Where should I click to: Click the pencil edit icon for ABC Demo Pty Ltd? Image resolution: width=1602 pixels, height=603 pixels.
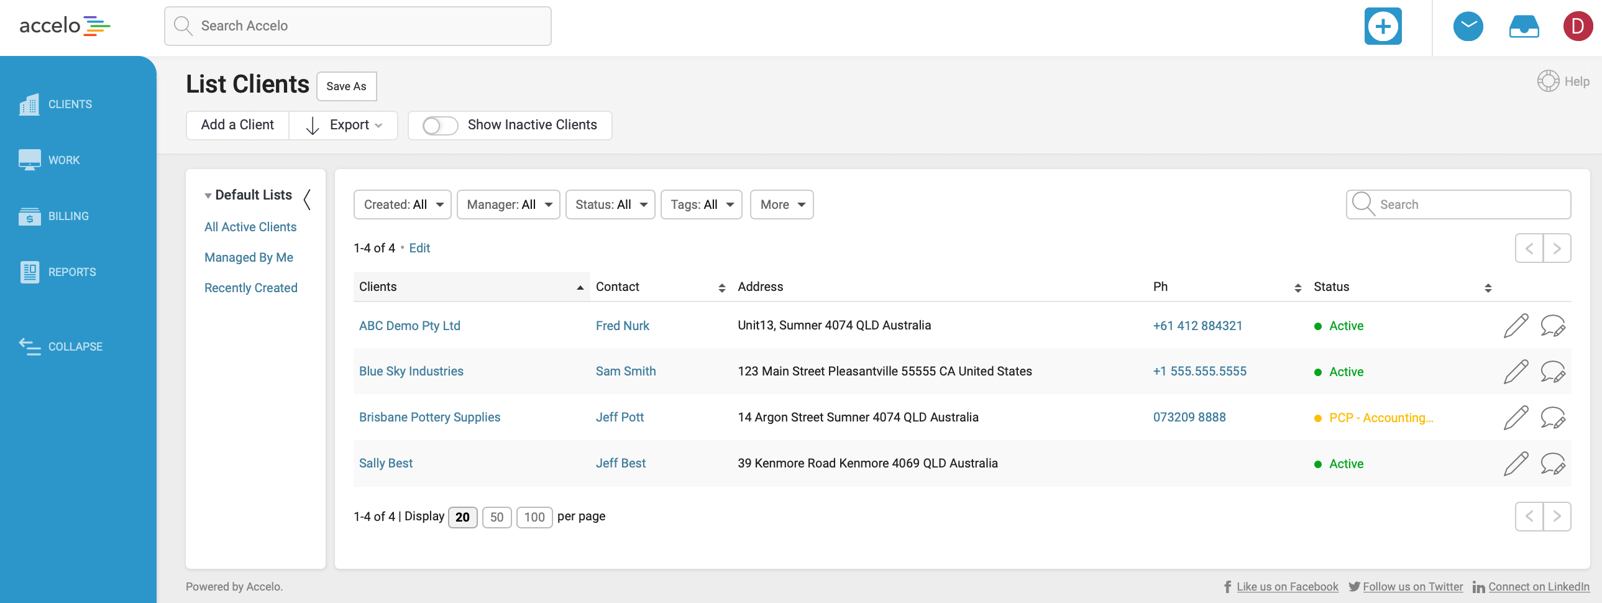tap(1515, 326)
